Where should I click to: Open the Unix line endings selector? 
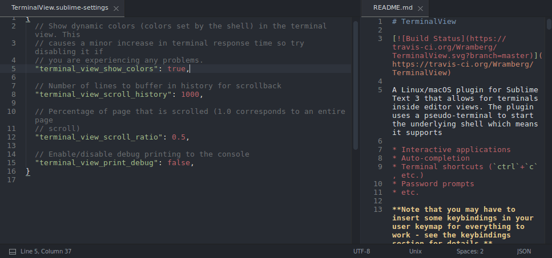coord(416,251)
